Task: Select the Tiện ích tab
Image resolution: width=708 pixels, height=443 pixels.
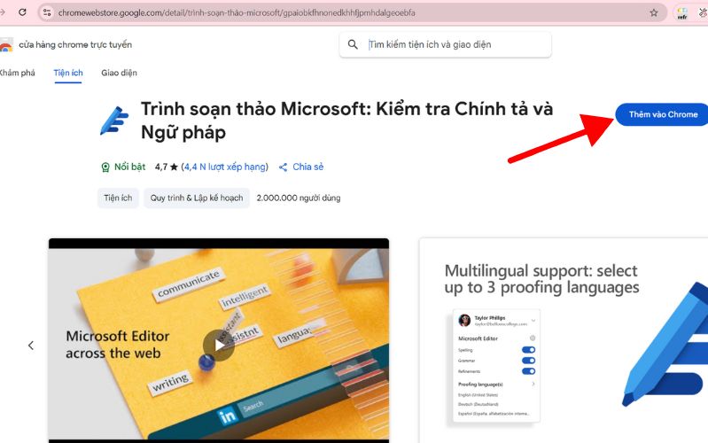Action: click(68, 73)
